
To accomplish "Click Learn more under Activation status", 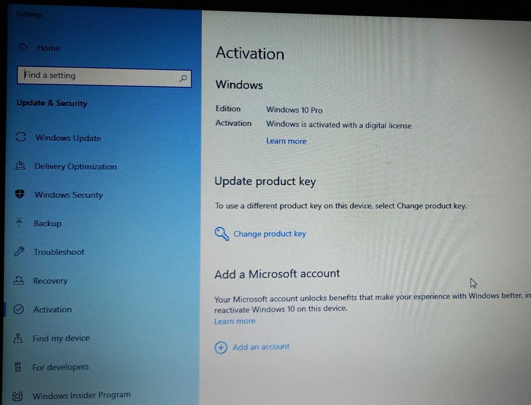I will click(286, 141).
